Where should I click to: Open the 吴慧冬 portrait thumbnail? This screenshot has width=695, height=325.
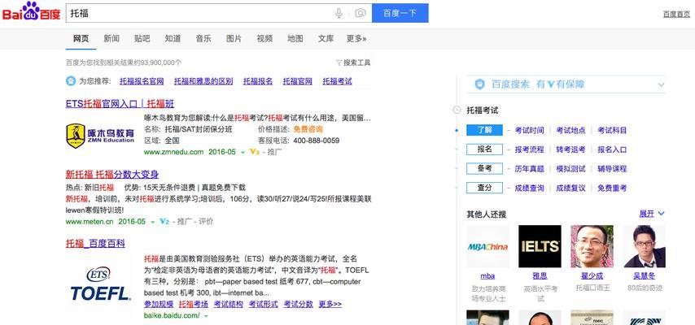click(645, 246)
